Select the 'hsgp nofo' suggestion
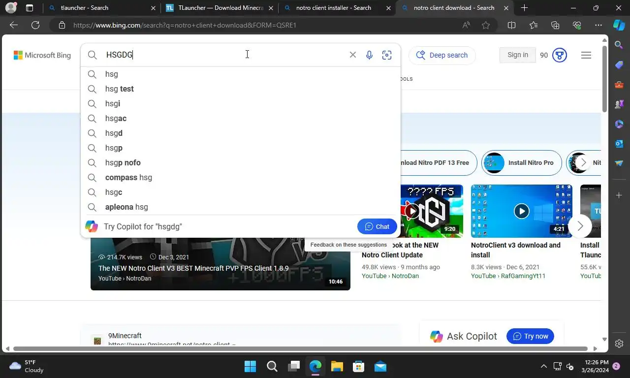630x378 pixels. pos(241,162)
